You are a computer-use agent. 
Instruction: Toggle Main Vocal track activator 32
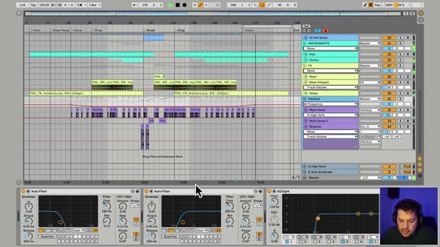(389, 110)
